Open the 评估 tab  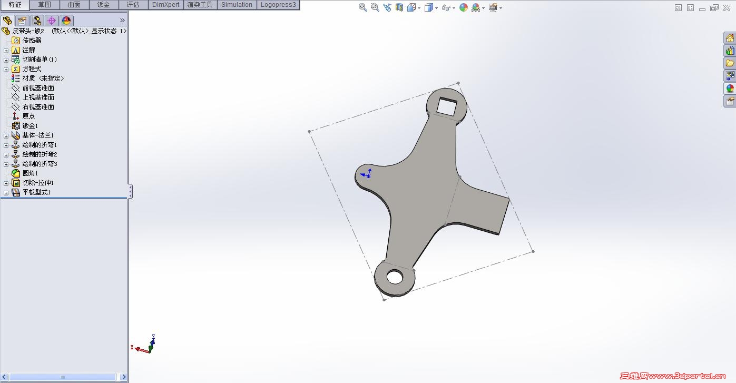(133, 5)
